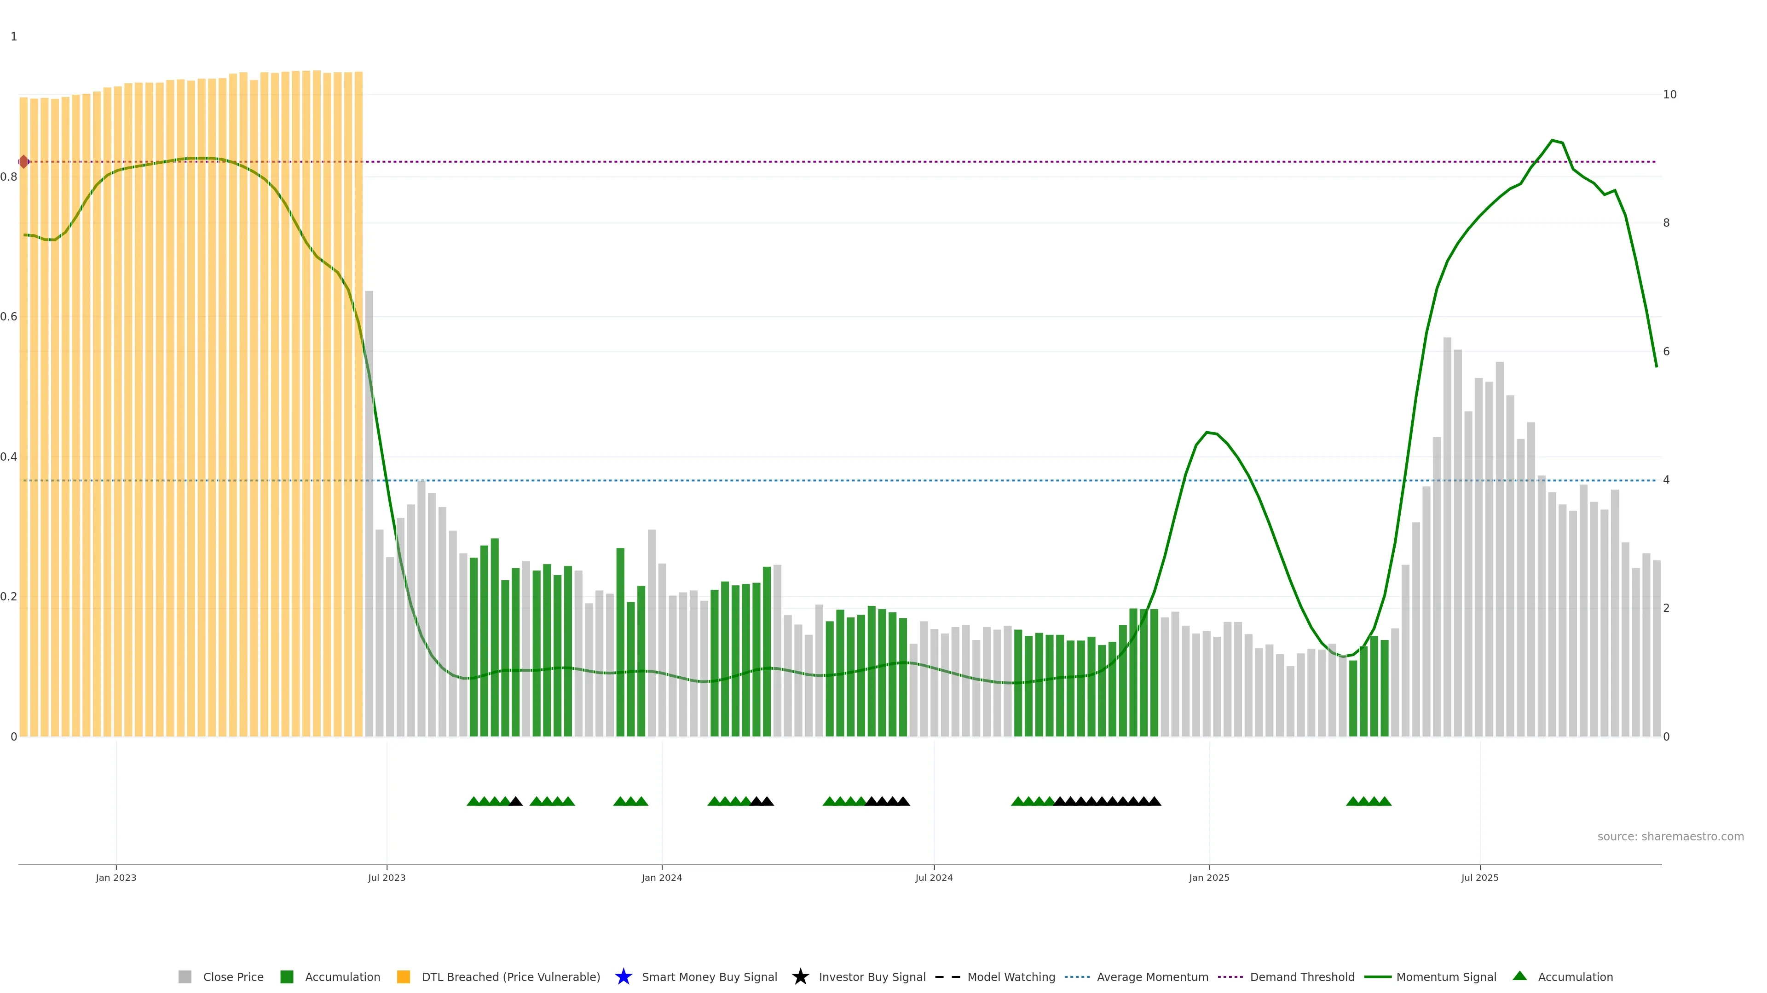1767x993 pixels.
Task: Toggle the Demand Threshold legend label
Action: click(1302, 976)
